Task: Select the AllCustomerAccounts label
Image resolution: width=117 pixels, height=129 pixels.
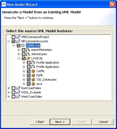Action: pos(35,41)
